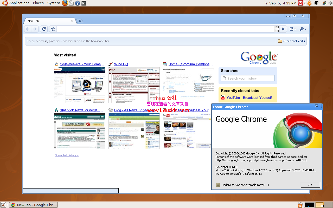The height and width of the screenshot is (208, 333).
Task: Click the YouTube icon under Recently closed tabs
Action: coord(222,97)
